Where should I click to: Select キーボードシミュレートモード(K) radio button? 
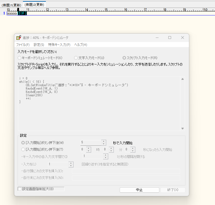click(x=19, y=58)
